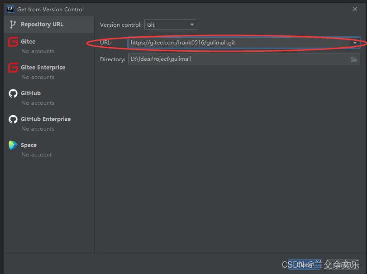Viewport: 367px width, 274px height.
Task: Open the Gitee accounts section
Action: click(x=49, y=46)
